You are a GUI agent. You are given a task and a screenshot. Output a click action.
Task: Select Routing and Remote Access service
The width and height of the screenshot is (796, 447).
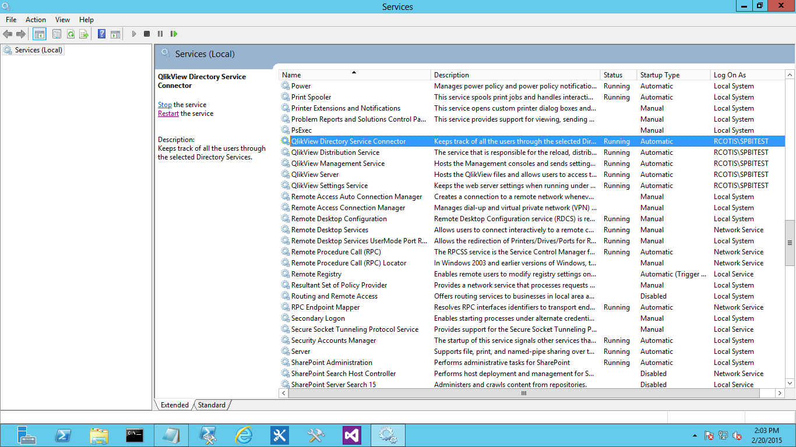[532, 296]
